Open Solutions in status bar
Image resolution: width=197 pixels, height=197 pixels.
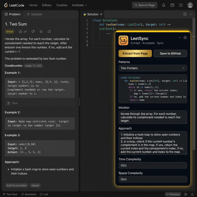[29, 194]
